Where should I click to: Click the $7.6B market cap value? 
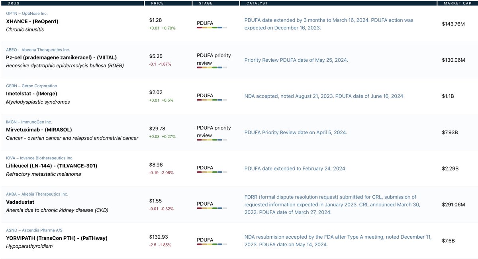448,241
